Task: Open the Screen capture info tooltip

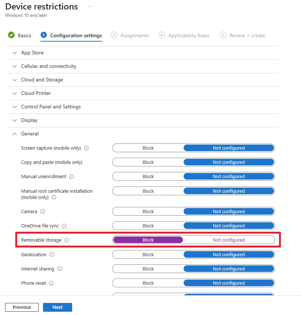Action: tap(86, 148)
